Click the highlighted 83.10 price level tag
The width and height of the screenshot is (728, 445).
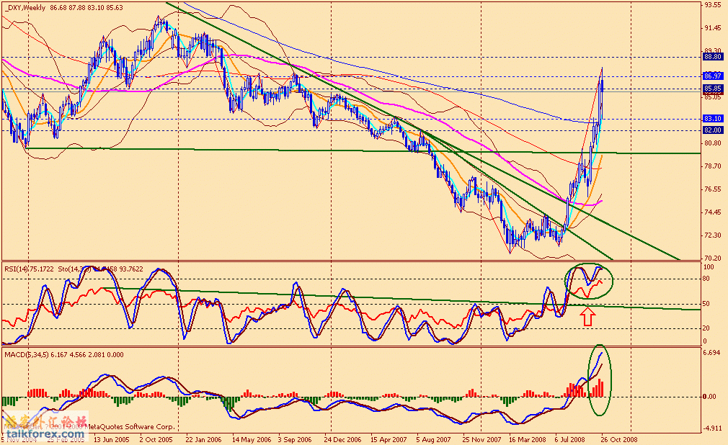tap(713, 119)
